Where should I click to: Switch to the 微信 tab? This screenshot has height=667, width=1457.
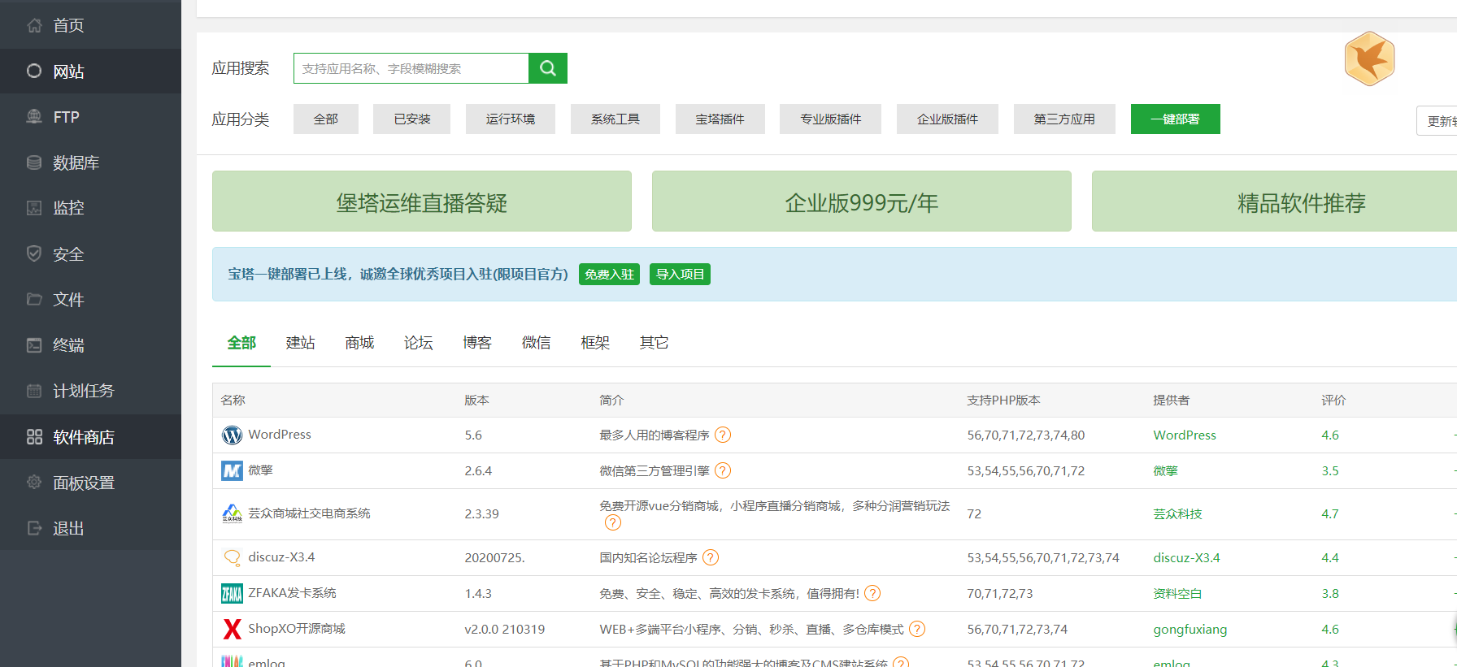[536, 343]
